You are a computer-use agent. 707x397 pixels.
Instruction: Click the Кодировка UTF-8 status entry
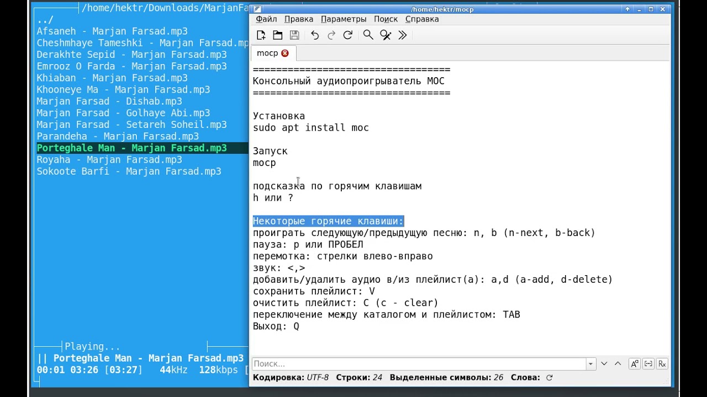tap(291, 378)
